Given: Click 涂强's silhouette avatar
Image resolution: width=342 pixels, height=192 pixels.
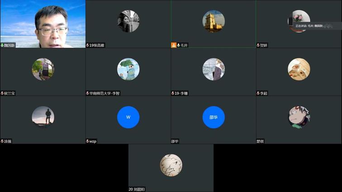Looking at the screenshot, I should point(43,117).
